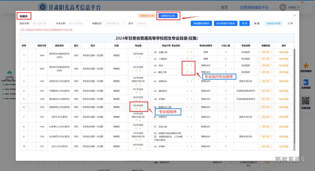
Task: Click the 批量取消收藏 button
Action: [x=274, y=23]
